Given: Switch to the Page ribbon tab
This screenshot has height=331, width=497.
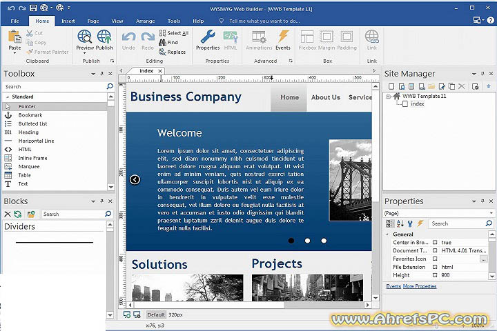Looking at the screenshot, I should tap(93, 21).
